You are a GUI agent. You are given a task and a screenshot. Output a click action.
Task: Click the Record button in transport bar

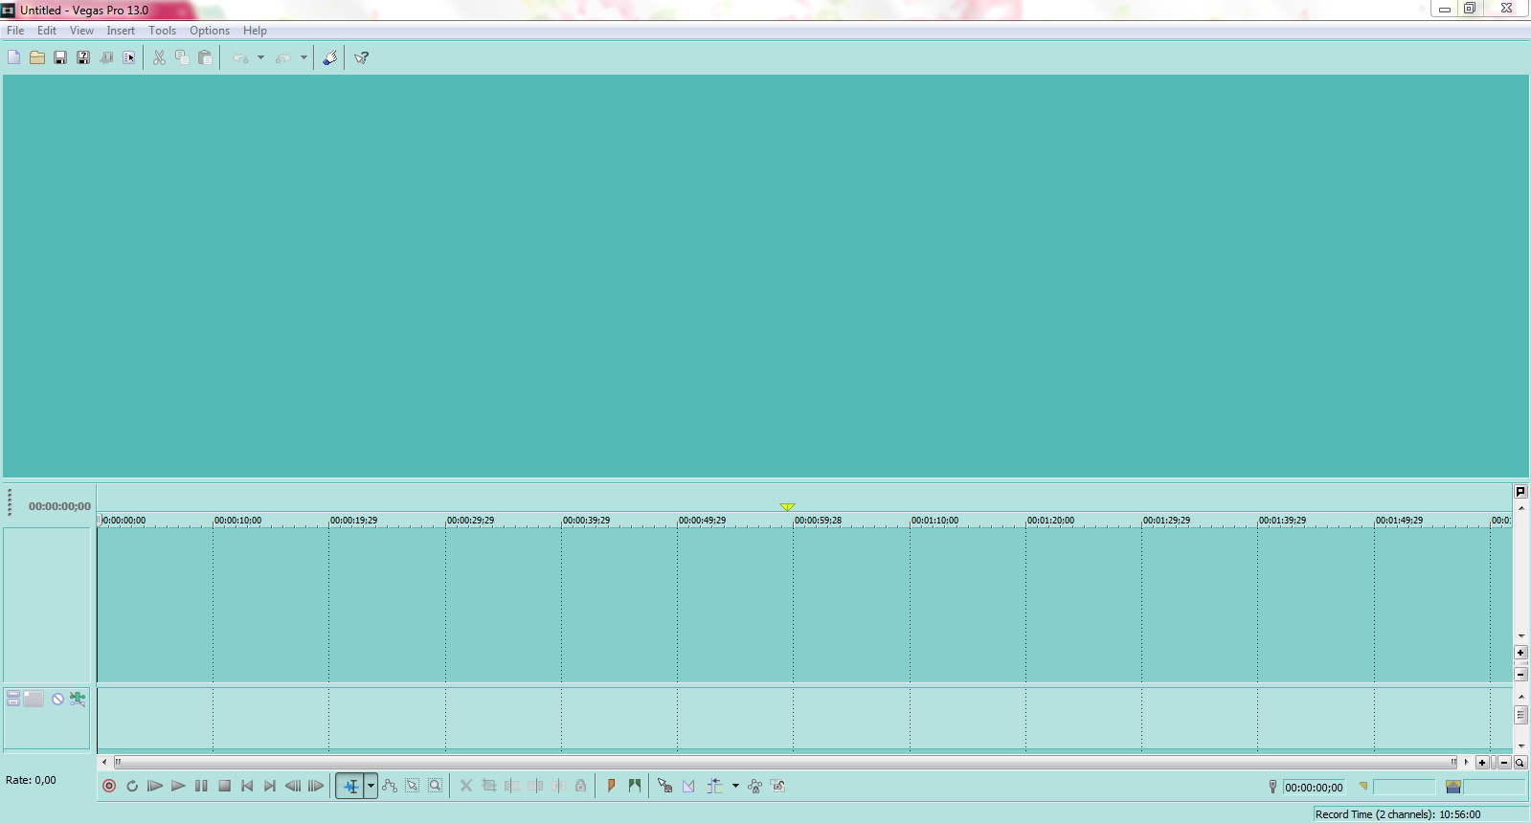[x=109, y=786]
